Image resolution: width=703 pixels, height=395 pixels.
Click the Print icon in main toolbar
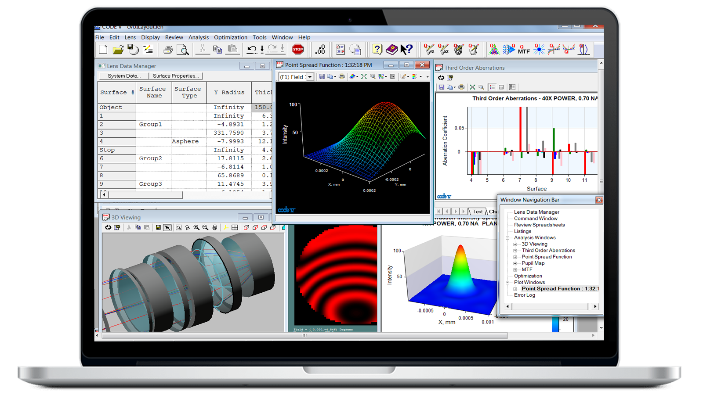click(168, 50)
